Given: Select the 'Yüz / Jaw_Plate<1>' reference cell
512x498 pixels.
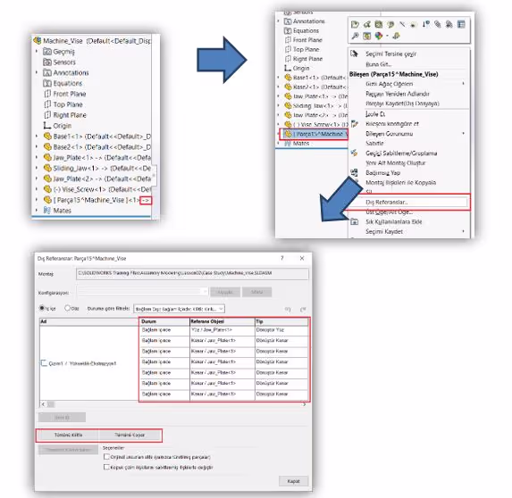Looking at the screenshot, I should coord(222,330).
